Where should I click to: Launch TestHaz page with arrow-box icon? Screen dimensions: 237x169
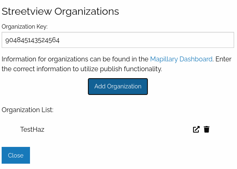tap(196, 129)
